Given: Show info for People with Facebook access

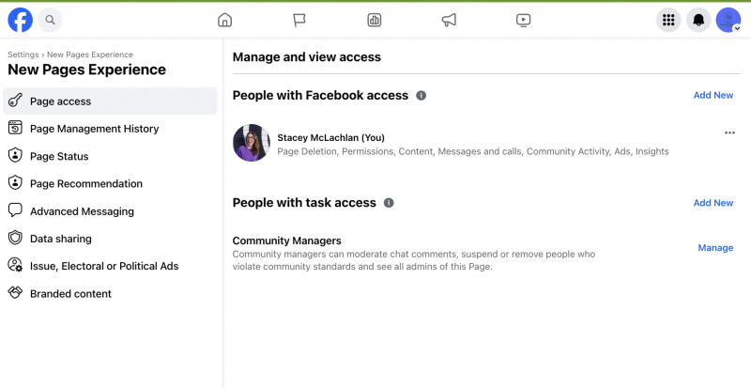Looking at the screenshot, I should (421, 96).
